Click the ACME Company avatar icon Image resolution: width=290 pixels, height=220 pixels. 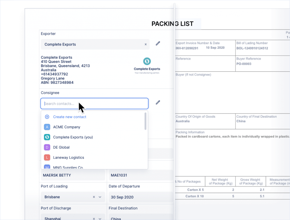click(x=47, y=127)
